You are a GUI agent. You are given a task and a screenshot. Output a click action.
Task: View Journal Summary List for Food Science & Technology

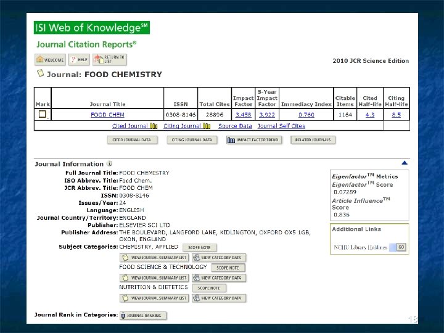tap(154, 278)
